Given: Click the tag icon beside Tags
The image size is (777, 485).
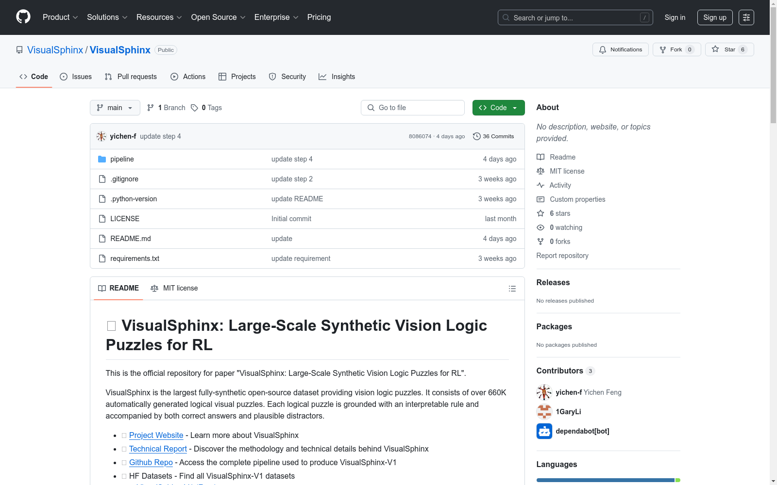Looking at the screenshot, I should [x=194, y=108].
